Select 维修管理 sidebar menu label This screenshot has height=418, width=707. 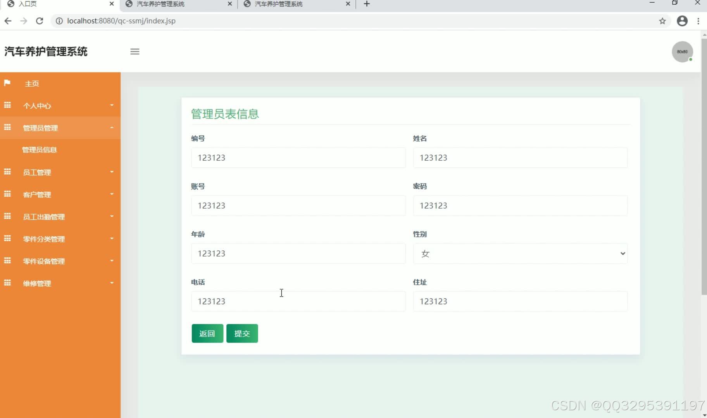coord(37,283)
